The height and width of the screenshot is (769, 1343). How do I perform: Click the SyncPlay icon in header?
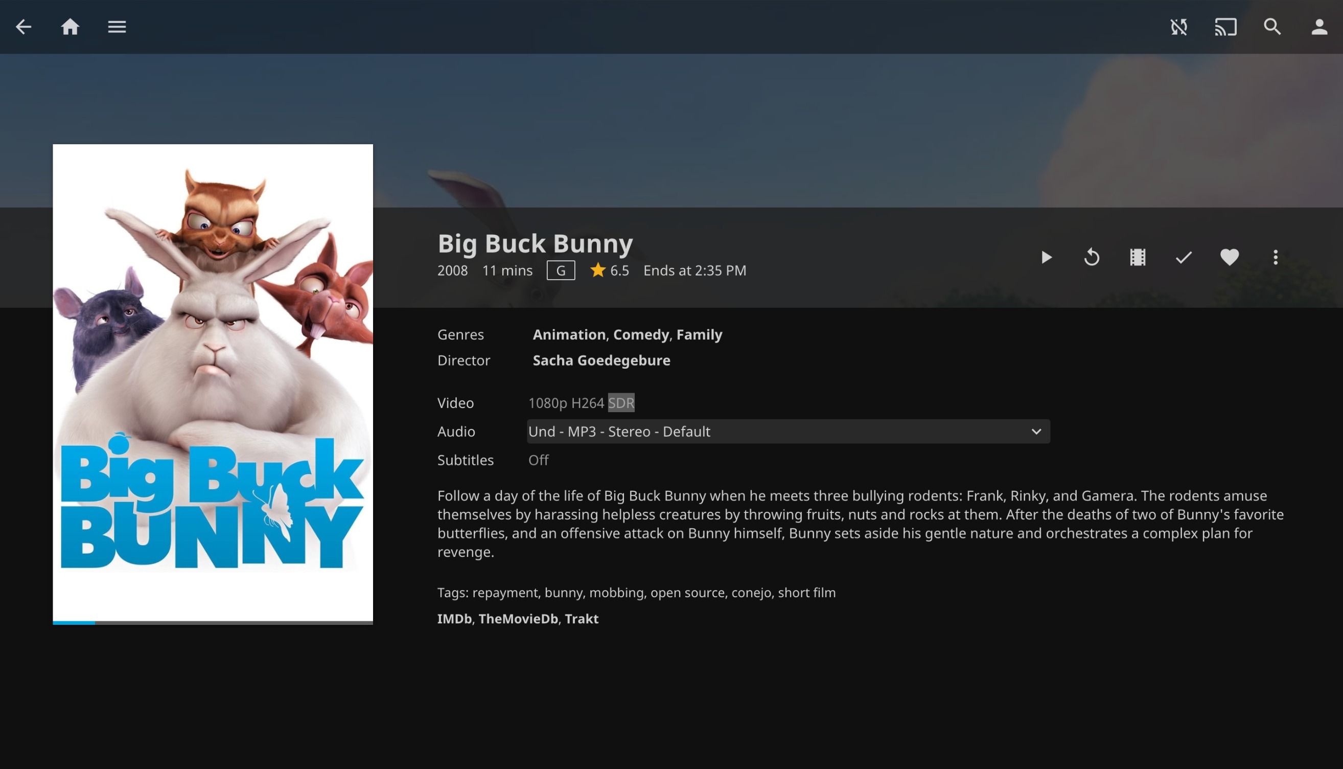[x=1179, y=27]
